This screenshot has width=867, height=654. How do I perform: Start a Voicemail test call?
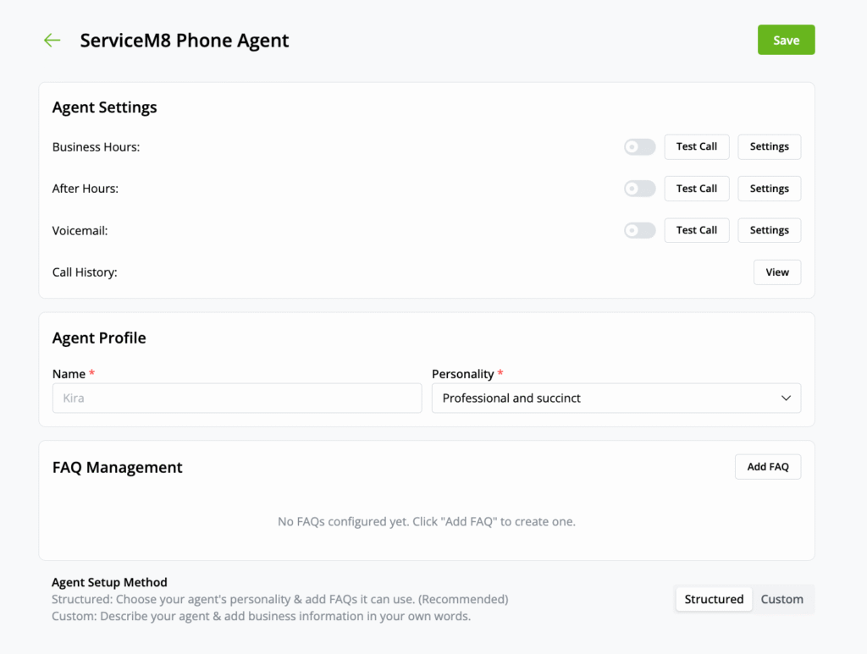pyautogui.click(x=696, y=230)
